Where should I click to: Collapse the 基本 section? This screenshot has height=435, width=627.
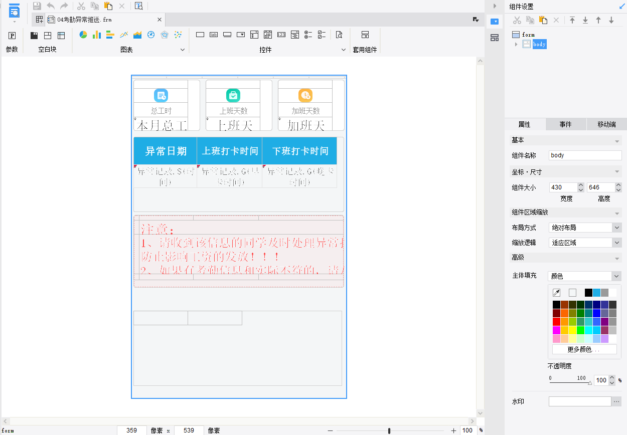617,141
